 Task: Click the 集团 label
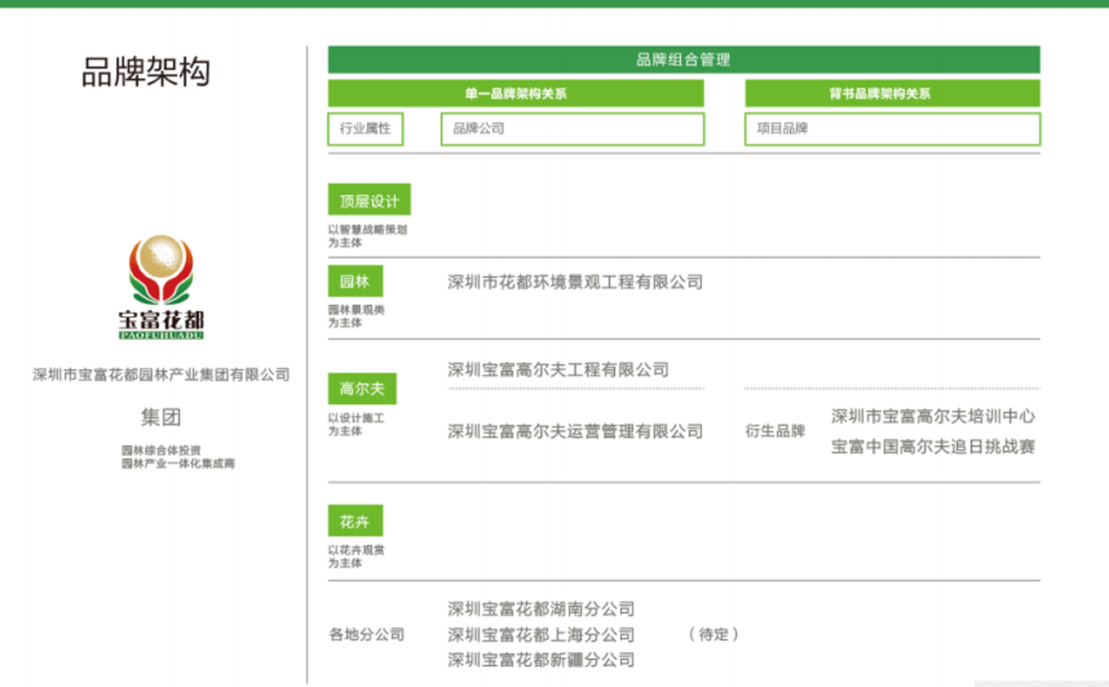161,418
